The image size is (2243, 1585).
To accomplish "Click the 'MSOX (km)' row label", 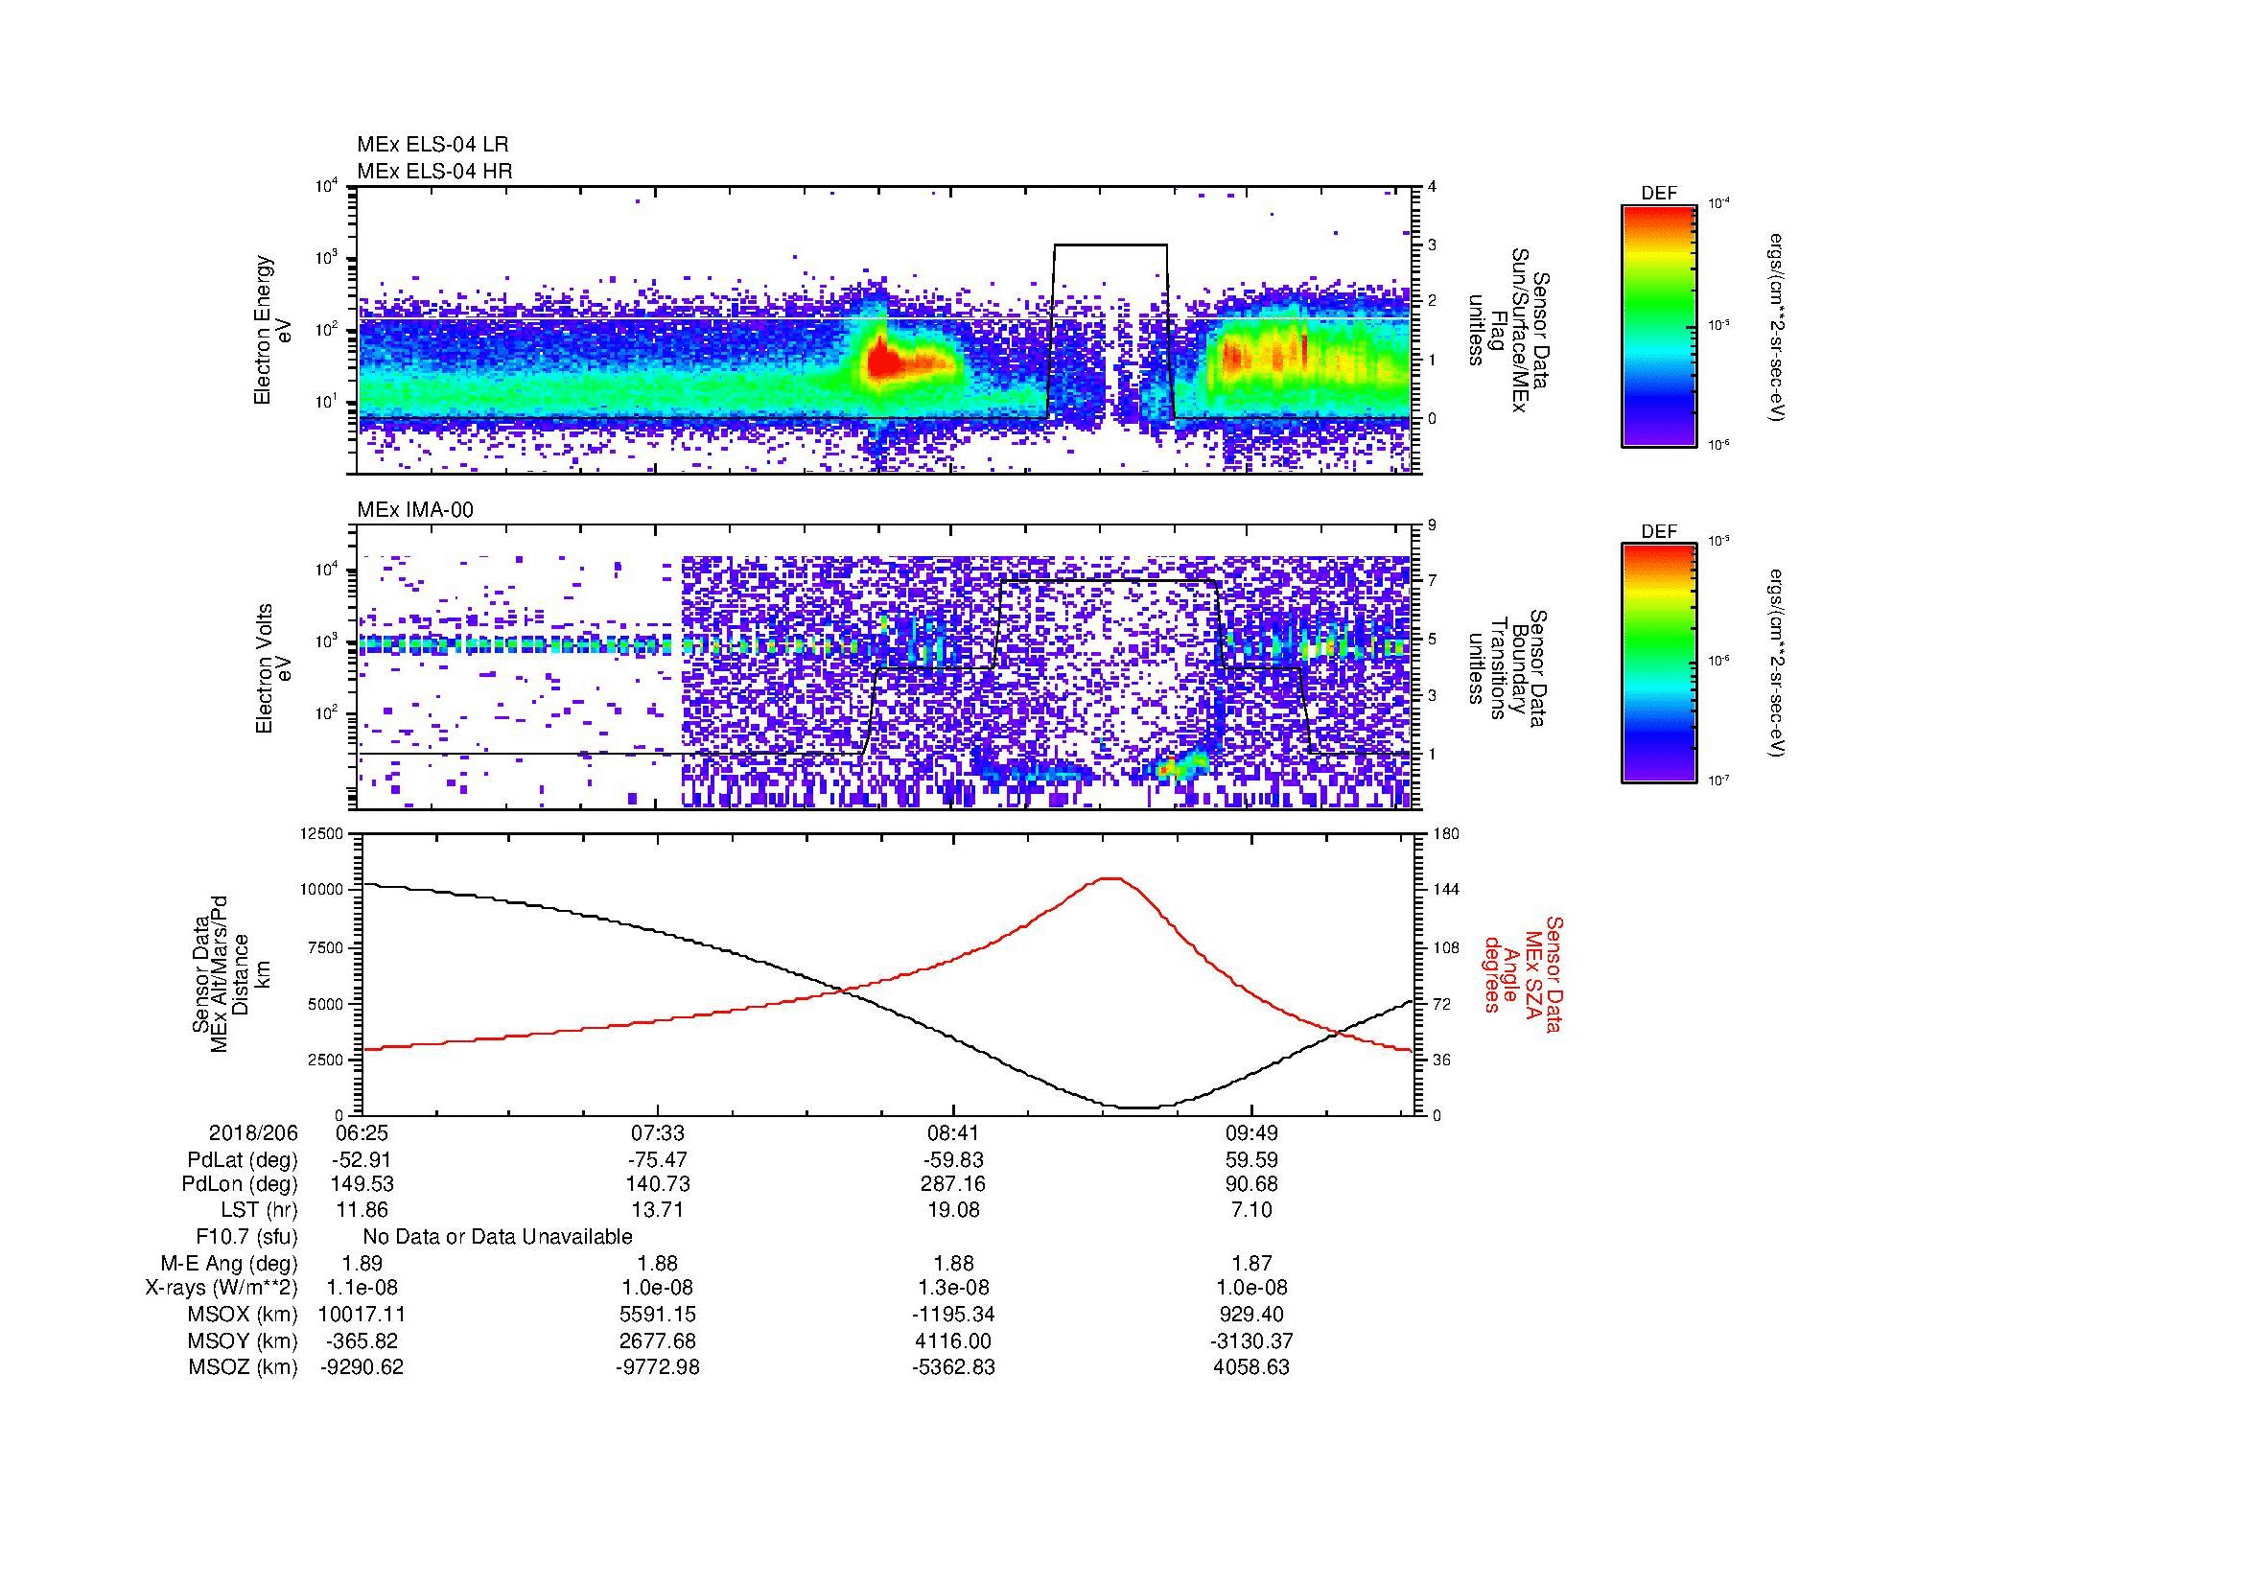I will [x=244, y=1315].
